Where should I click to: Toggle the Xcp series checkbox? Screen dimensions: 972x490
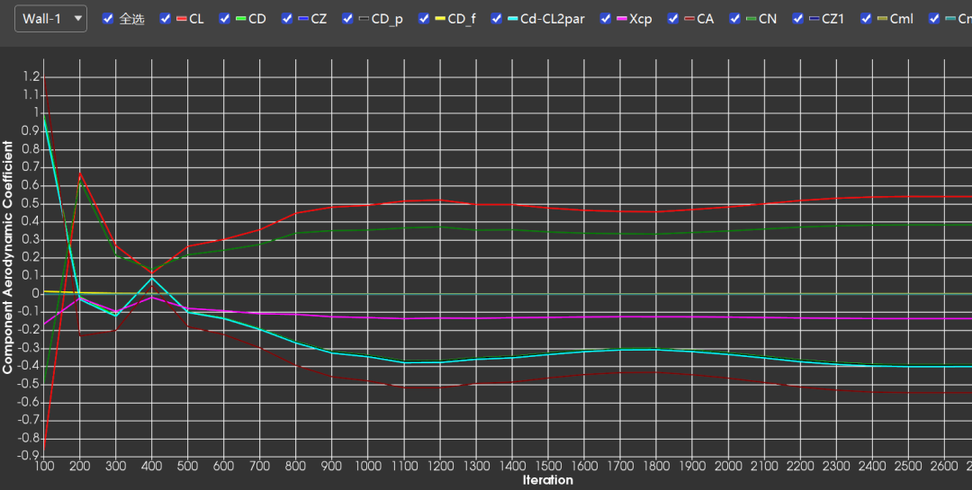pos(605,19)
